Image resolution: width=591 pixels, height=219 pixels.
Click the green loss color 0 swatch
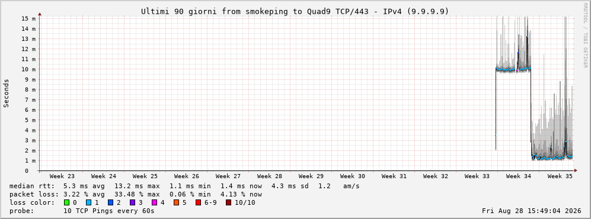click(x=67, y=203)
